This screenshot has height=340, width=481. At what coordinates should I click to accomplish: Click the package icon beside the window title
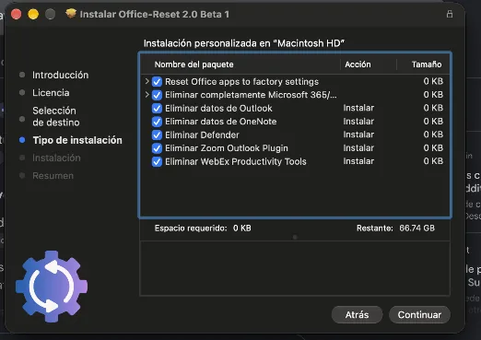coord(71,14)
